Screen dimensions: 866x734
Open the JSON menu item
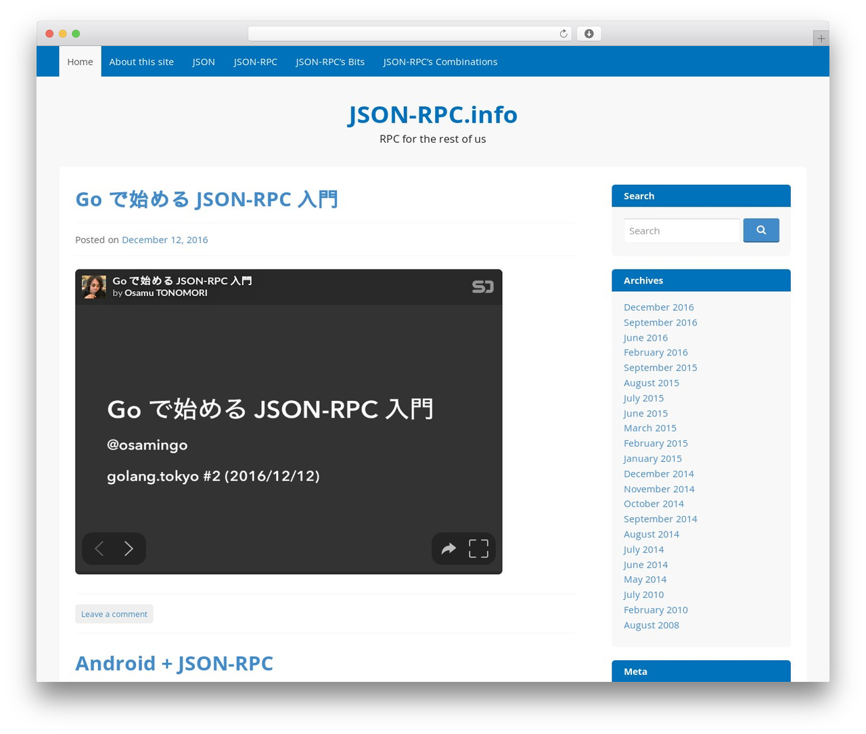tap(204, 62)
